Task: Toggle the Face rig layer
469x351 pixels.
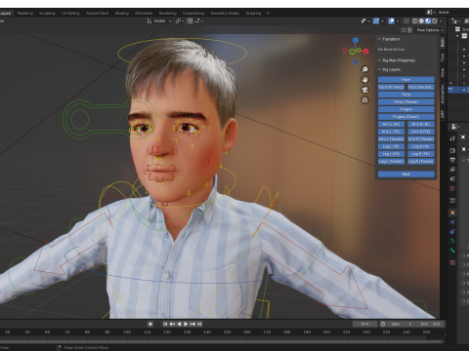Action: click(x=406, y=79)
